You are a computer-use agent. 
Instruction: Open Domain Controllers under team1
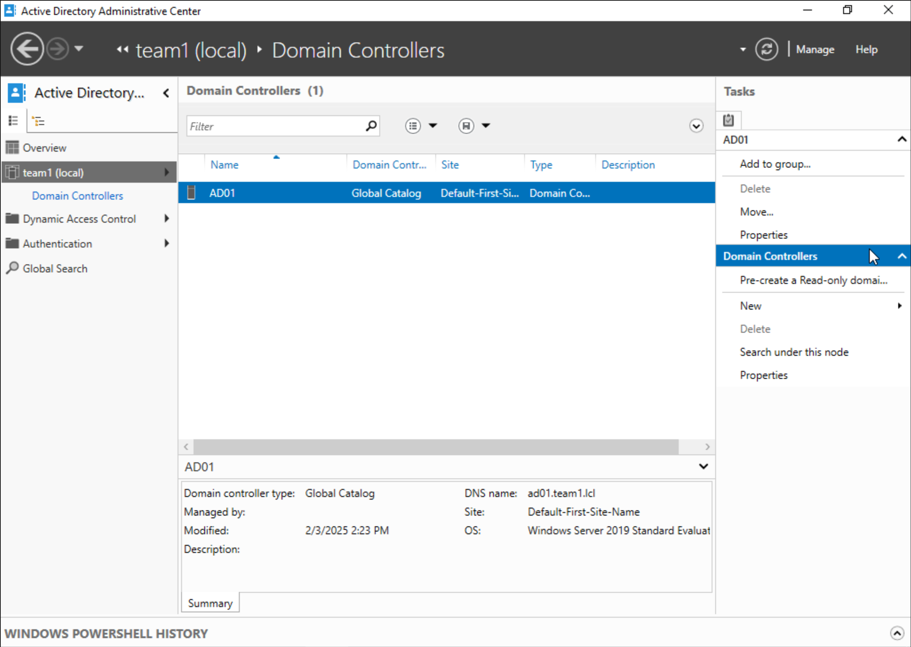(77, 196)
